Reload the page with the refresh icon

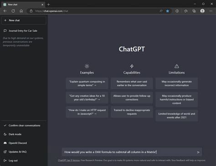click(x=13, y=11)
